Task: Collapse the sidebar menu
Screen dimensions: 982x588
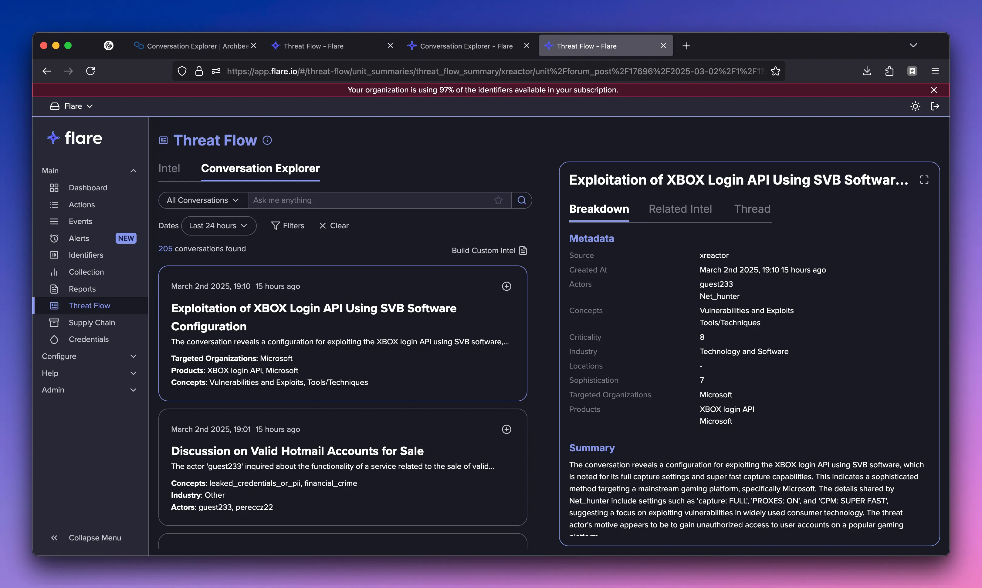Action: click(86, 538)
